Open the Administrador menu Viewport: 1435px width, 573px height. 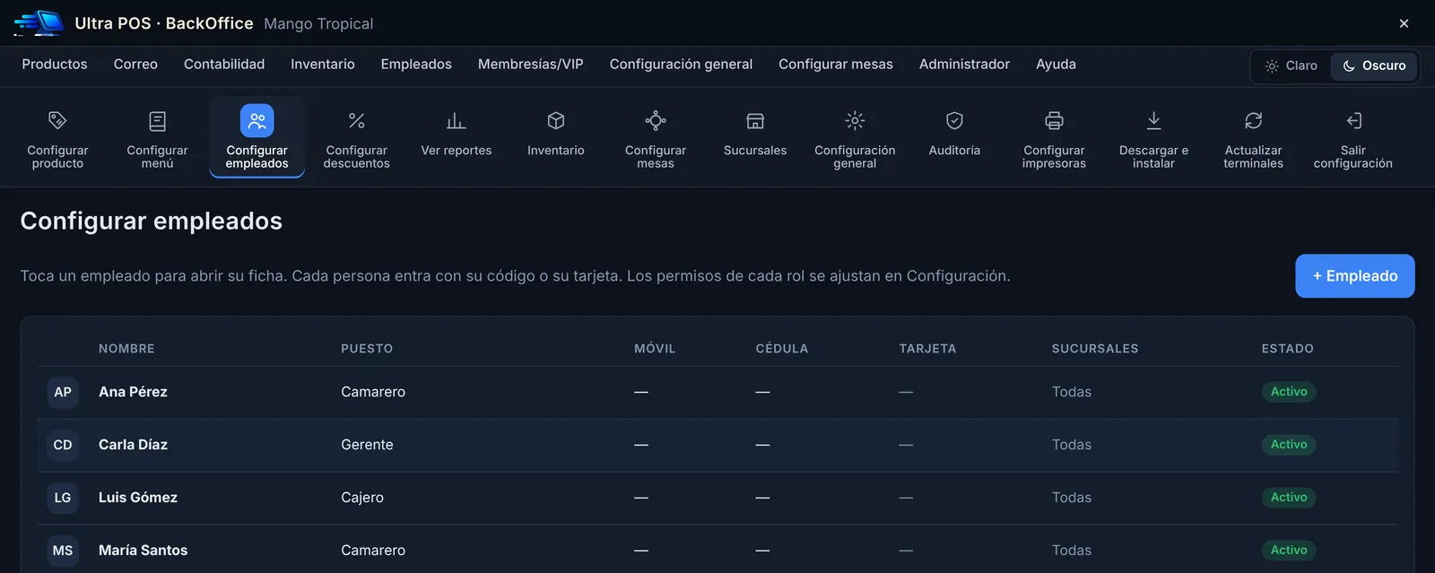tap(964, 65)
